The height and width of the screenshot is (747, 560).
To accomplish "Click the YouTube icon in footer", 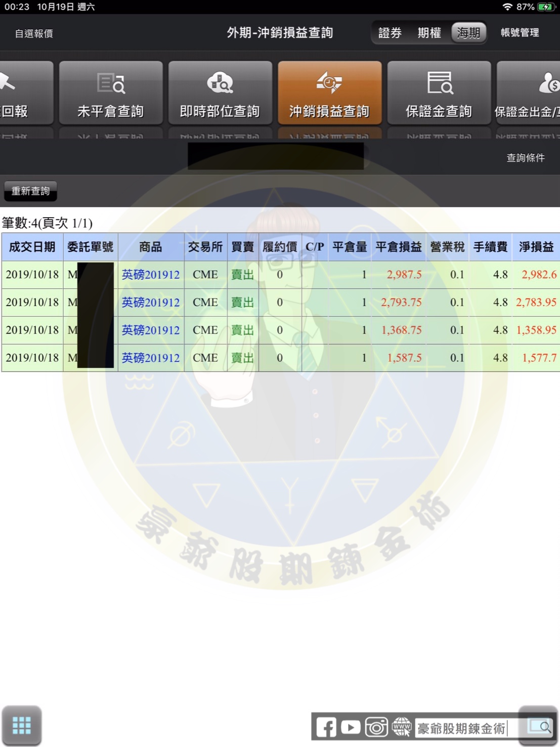I will pos(351,728).
